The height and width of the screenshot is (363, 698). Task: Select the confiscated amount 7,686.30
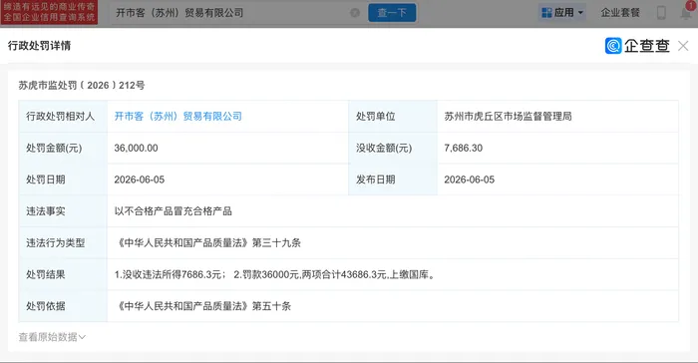click(463, 148)
